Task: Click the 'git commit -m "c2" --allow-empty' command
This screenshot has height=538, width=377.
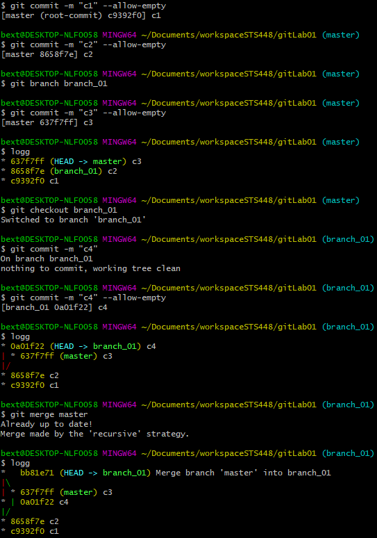Action: tap(83, 44)
